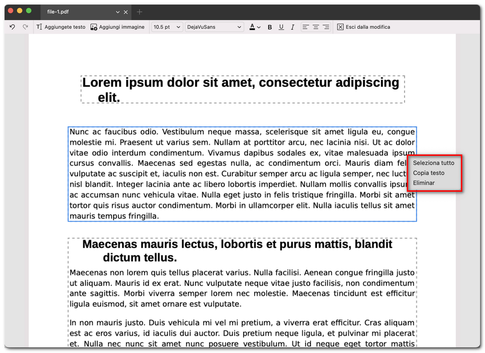Choose Seleziona tutto from the context menu
This screenshot has width=485, height=353.
click(x=434, y=163)
